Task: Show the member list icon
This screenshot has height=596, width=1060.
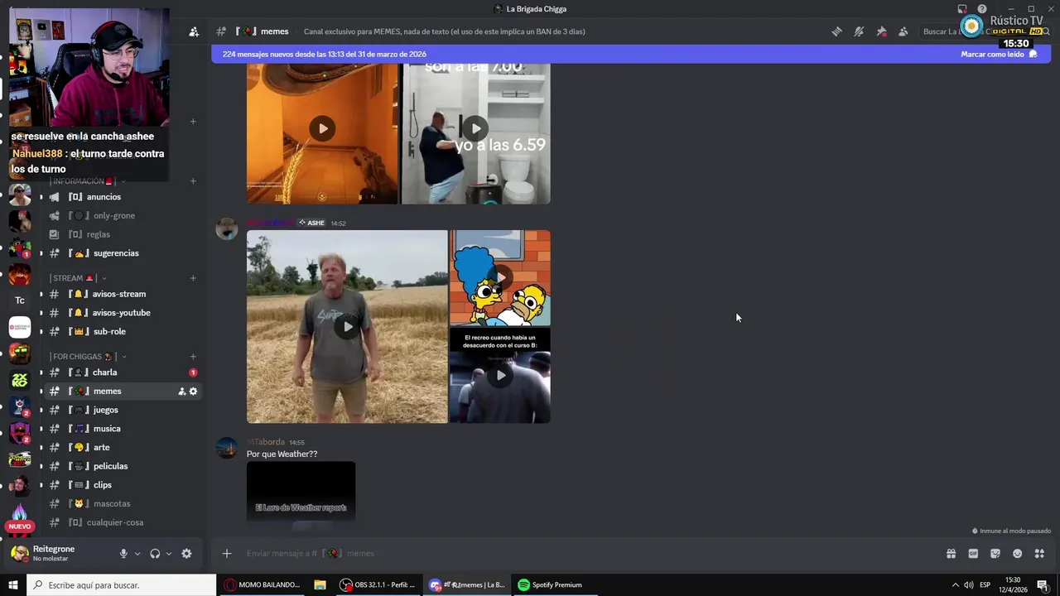Action: (x=903, y=31)
